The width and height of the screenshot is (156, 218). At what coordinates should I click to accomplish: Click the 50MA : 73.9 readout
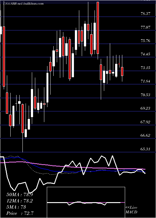[20, 195]
